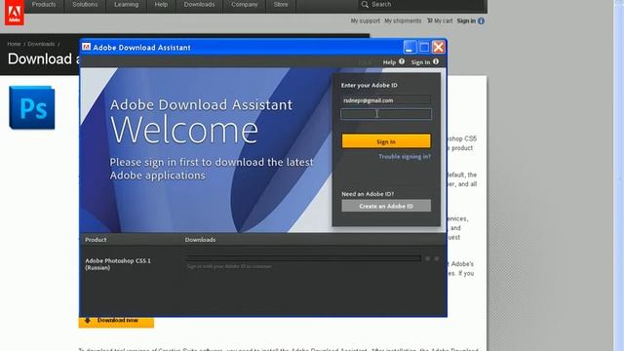Minimize the Adobe Download Assistant window

(409, 47)
